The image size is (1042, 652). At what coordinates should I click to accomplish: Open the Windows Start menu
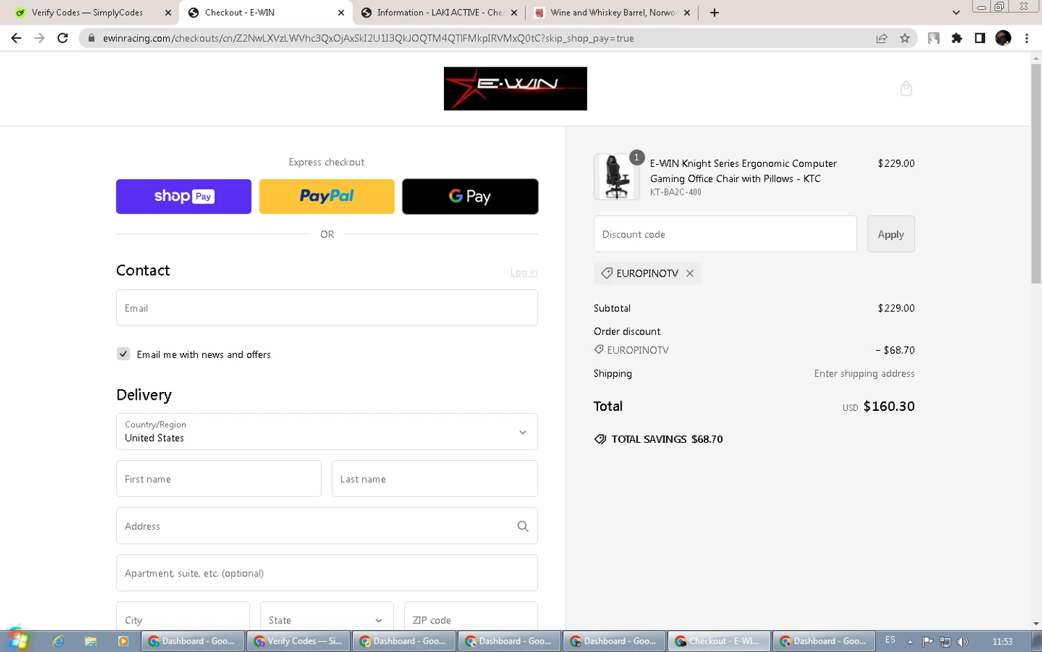17,640
